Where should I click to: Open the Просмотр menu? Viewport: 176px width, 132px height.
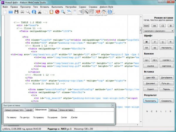[25, 7]
